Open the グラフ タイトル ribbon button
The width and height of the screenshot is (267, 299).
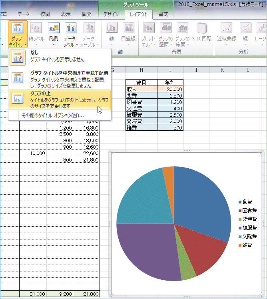(x=18, y=34)
